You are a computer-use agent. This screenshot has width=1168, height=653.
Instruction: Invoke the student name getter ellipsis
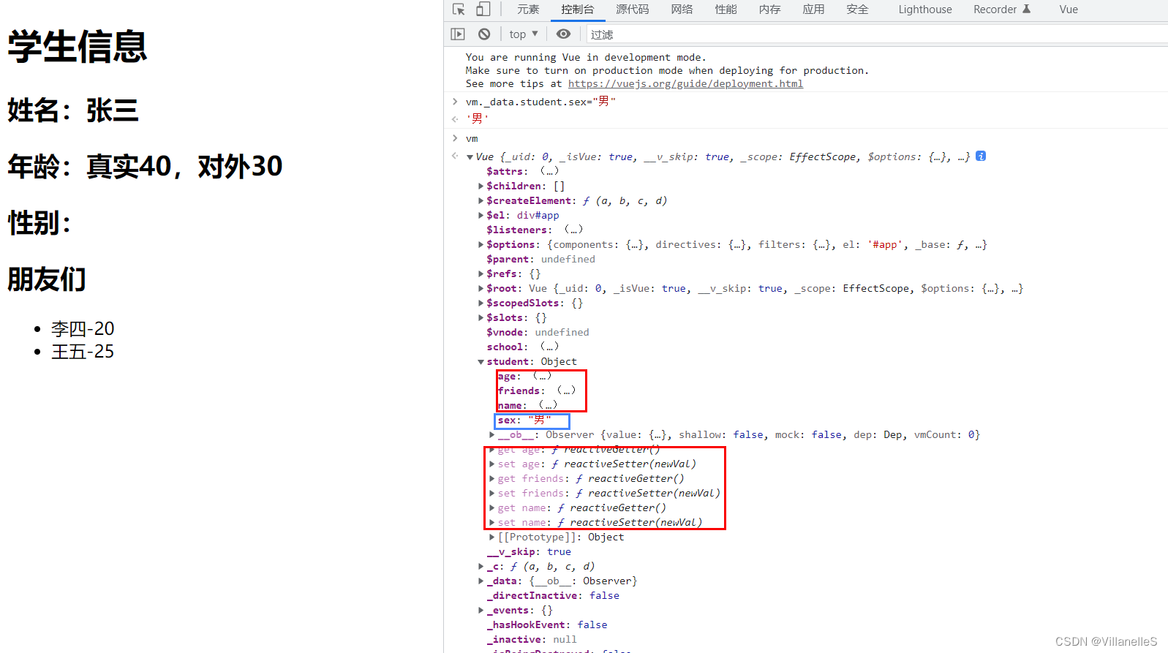tap(548, 405)
